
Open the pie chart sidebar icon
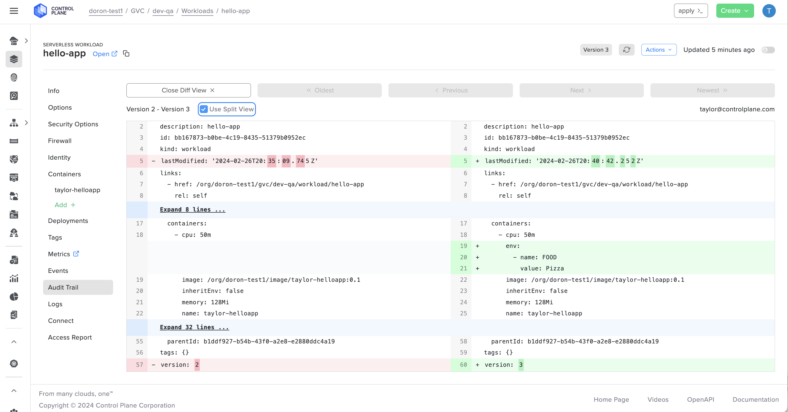[x=14, y=297]
